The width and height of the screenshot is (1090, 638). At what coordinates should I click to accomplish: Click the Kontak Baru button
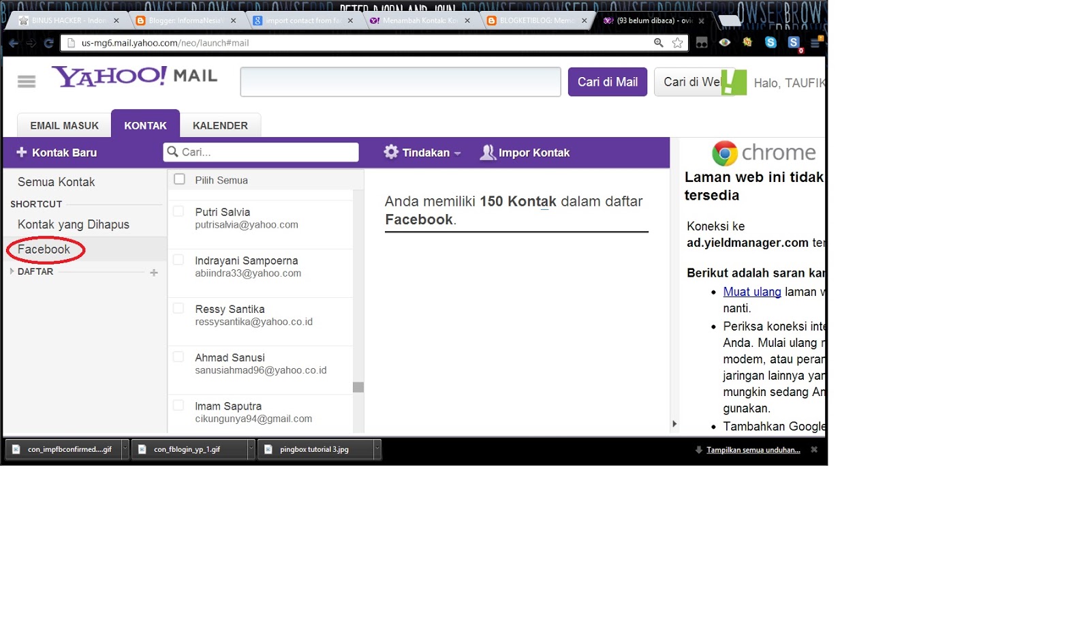[57, 153]
